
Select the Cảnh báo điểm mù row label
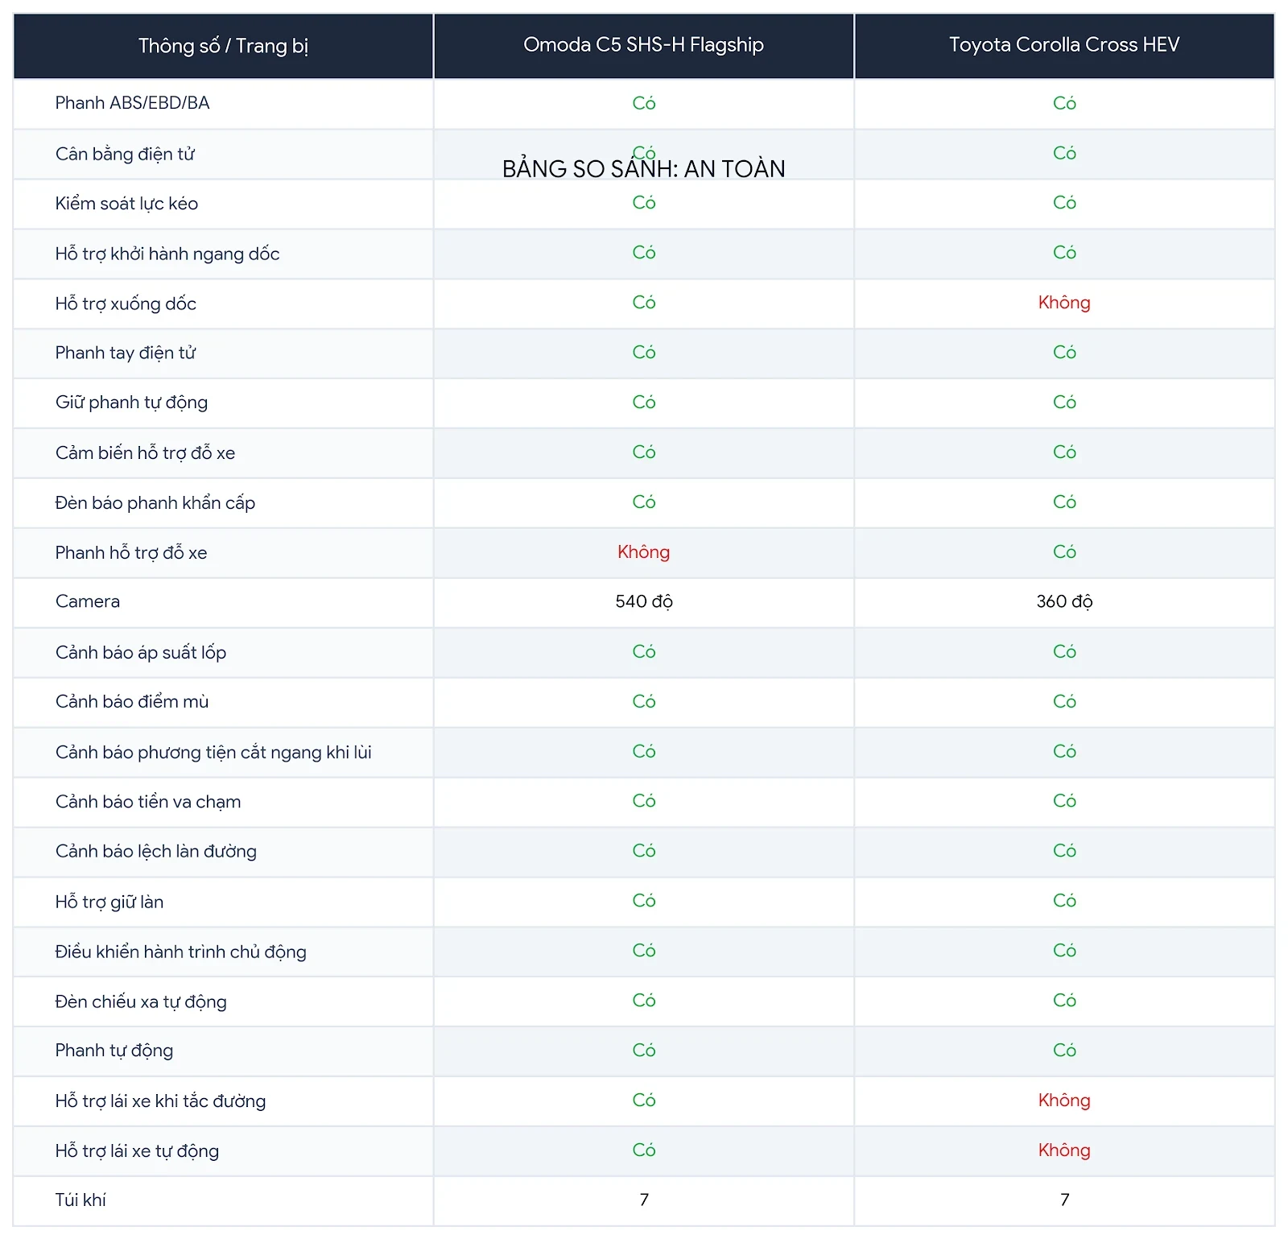click(132, 701)
